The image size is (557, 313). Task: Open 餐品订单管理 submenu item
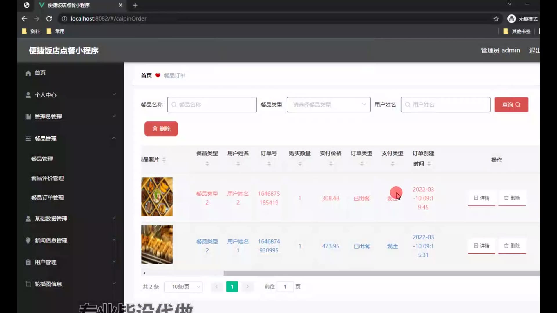[47, 198]
